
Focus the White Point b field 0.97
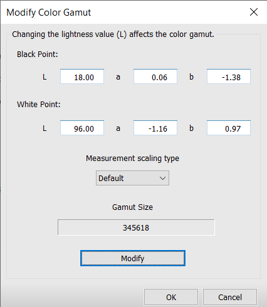229,128
